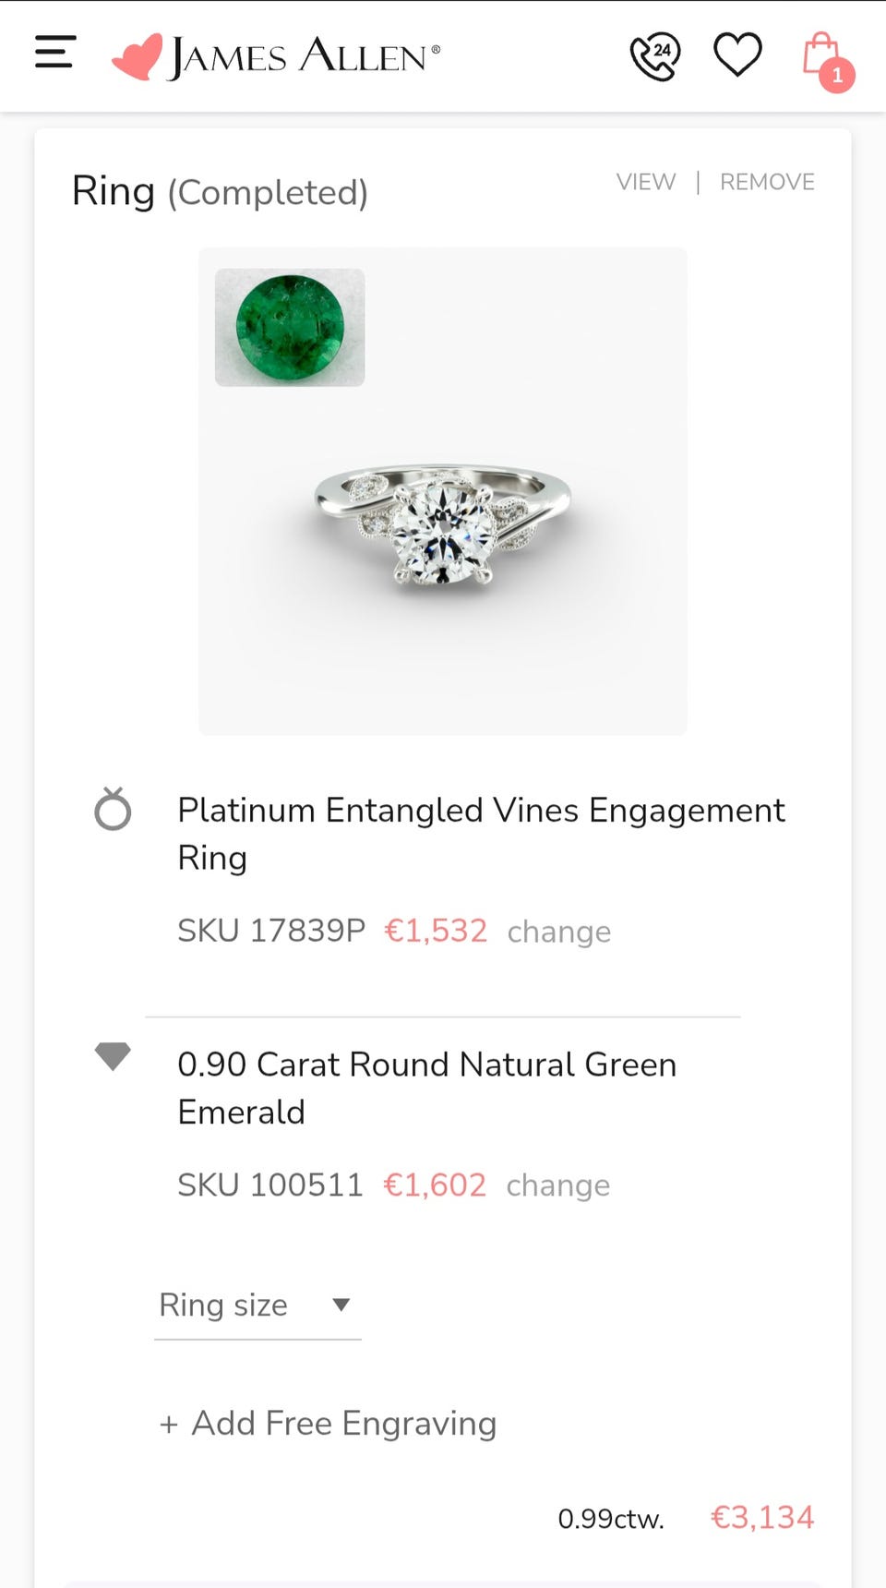Click the gemstone diamond icon
Viewport: 886px width, 1588px height.
(x=113, y=1055)
